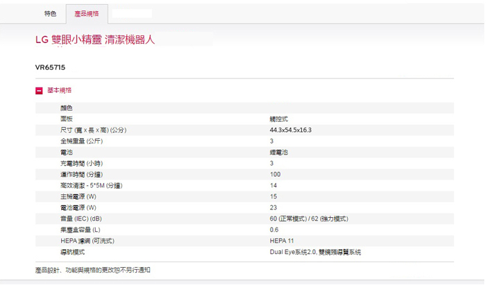
Task: Click the 15 main power value
Action: (273, 197)
